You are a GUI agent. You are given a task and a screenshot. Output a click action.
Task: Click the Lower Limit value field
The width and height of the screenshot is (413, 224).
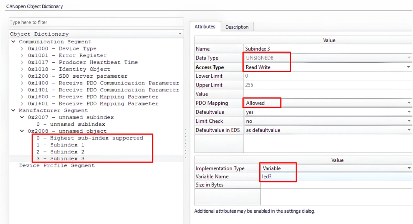[328, 76]
